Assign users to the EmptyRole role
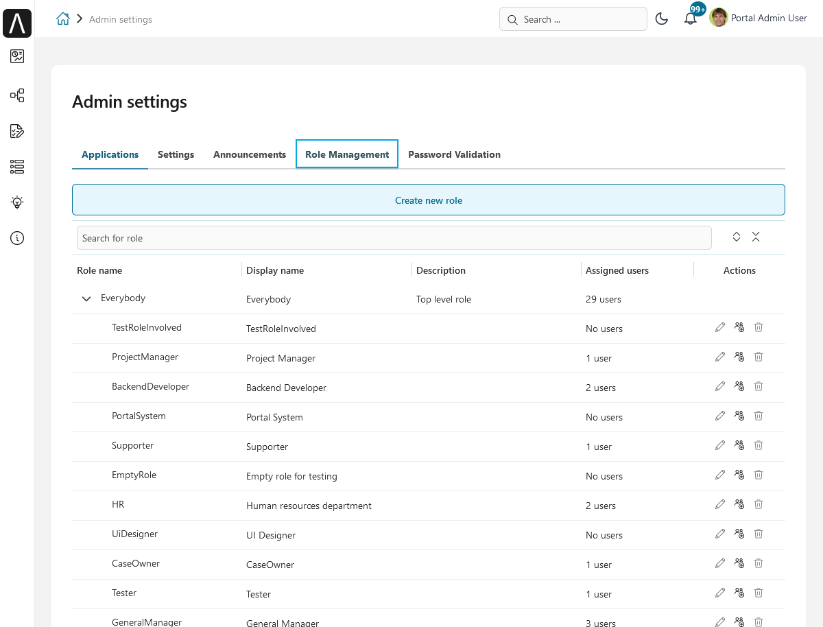823x627 pixels. (739, 475)
